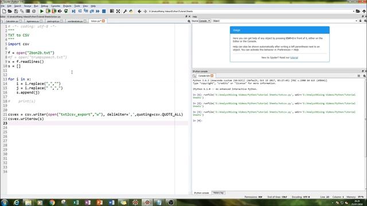Stop debugging blue square icon
This screenshot has height=206, width=367.
tap(104, 11)
